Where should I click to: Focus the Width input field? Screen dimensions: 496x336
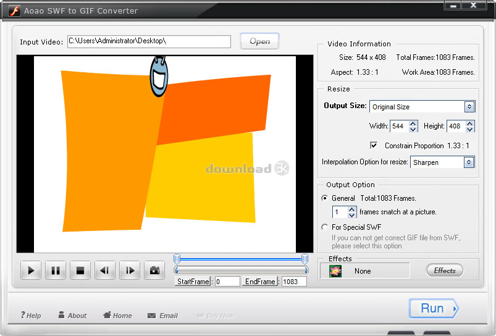click(x=400, y=126)
